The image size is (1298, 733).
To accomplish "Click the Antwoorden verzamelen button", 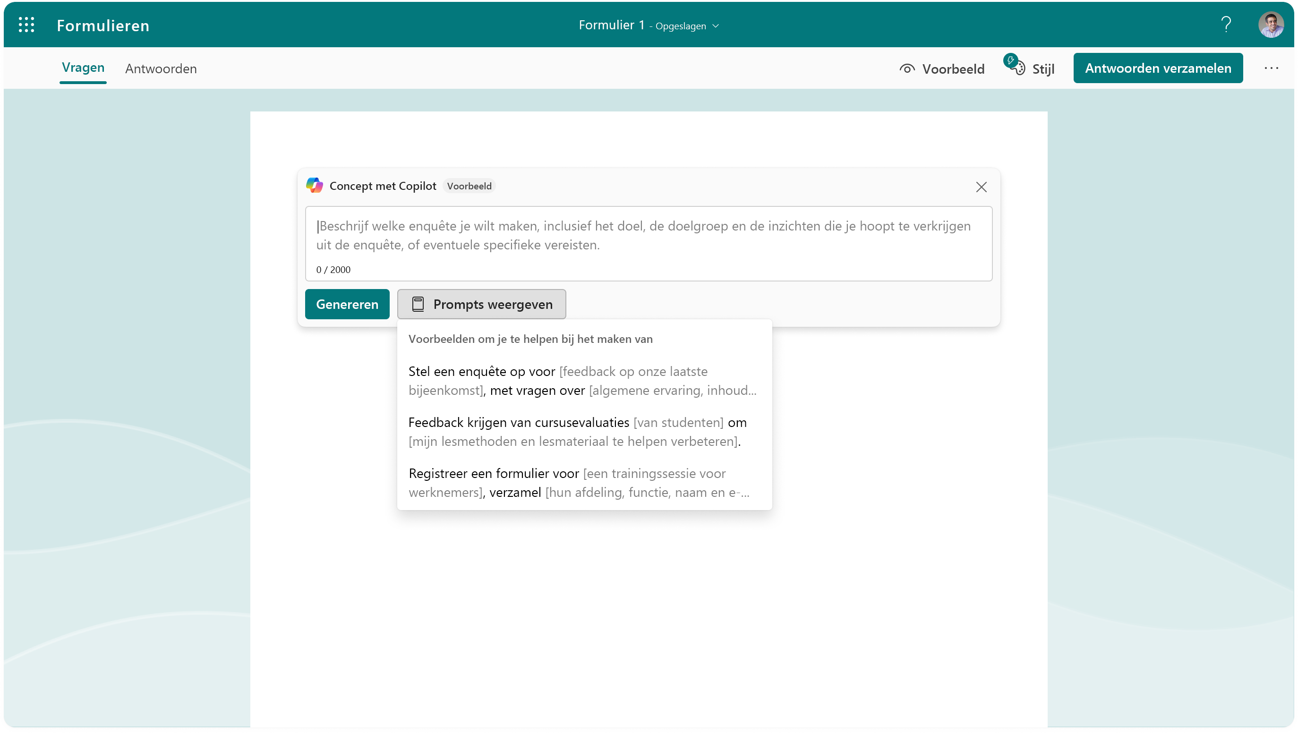I will tap(1158, 68).
